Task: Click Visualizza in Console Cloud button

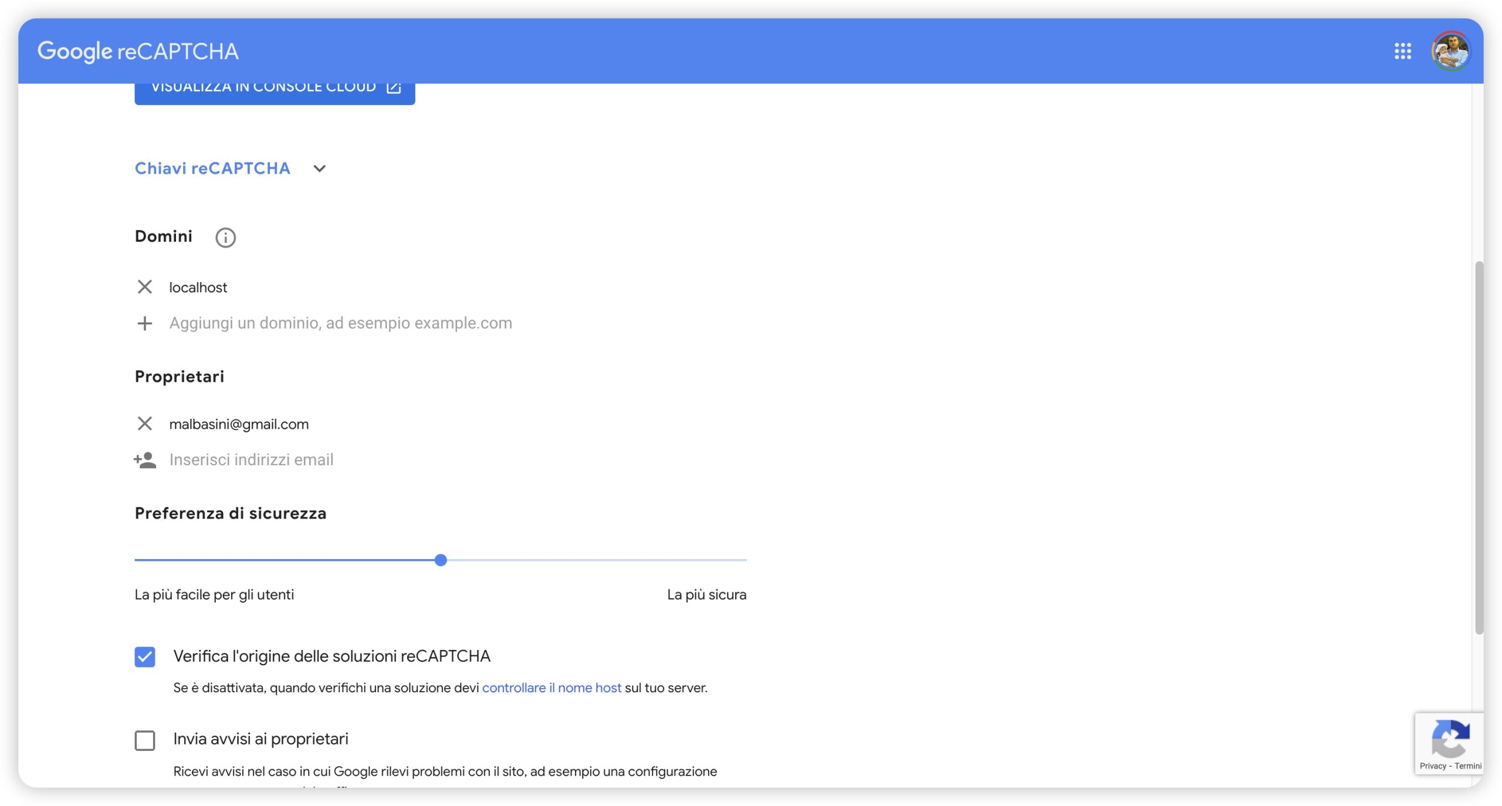Action: click(x=275, y=94)
